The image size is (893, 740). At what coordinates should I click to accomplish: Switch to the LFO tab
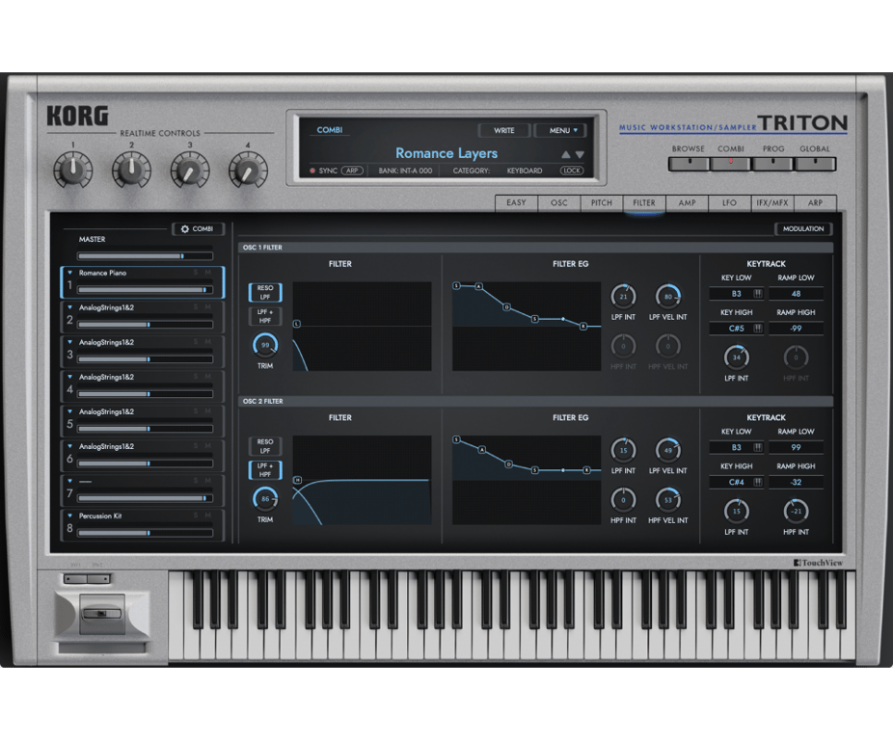pos(730,202)
